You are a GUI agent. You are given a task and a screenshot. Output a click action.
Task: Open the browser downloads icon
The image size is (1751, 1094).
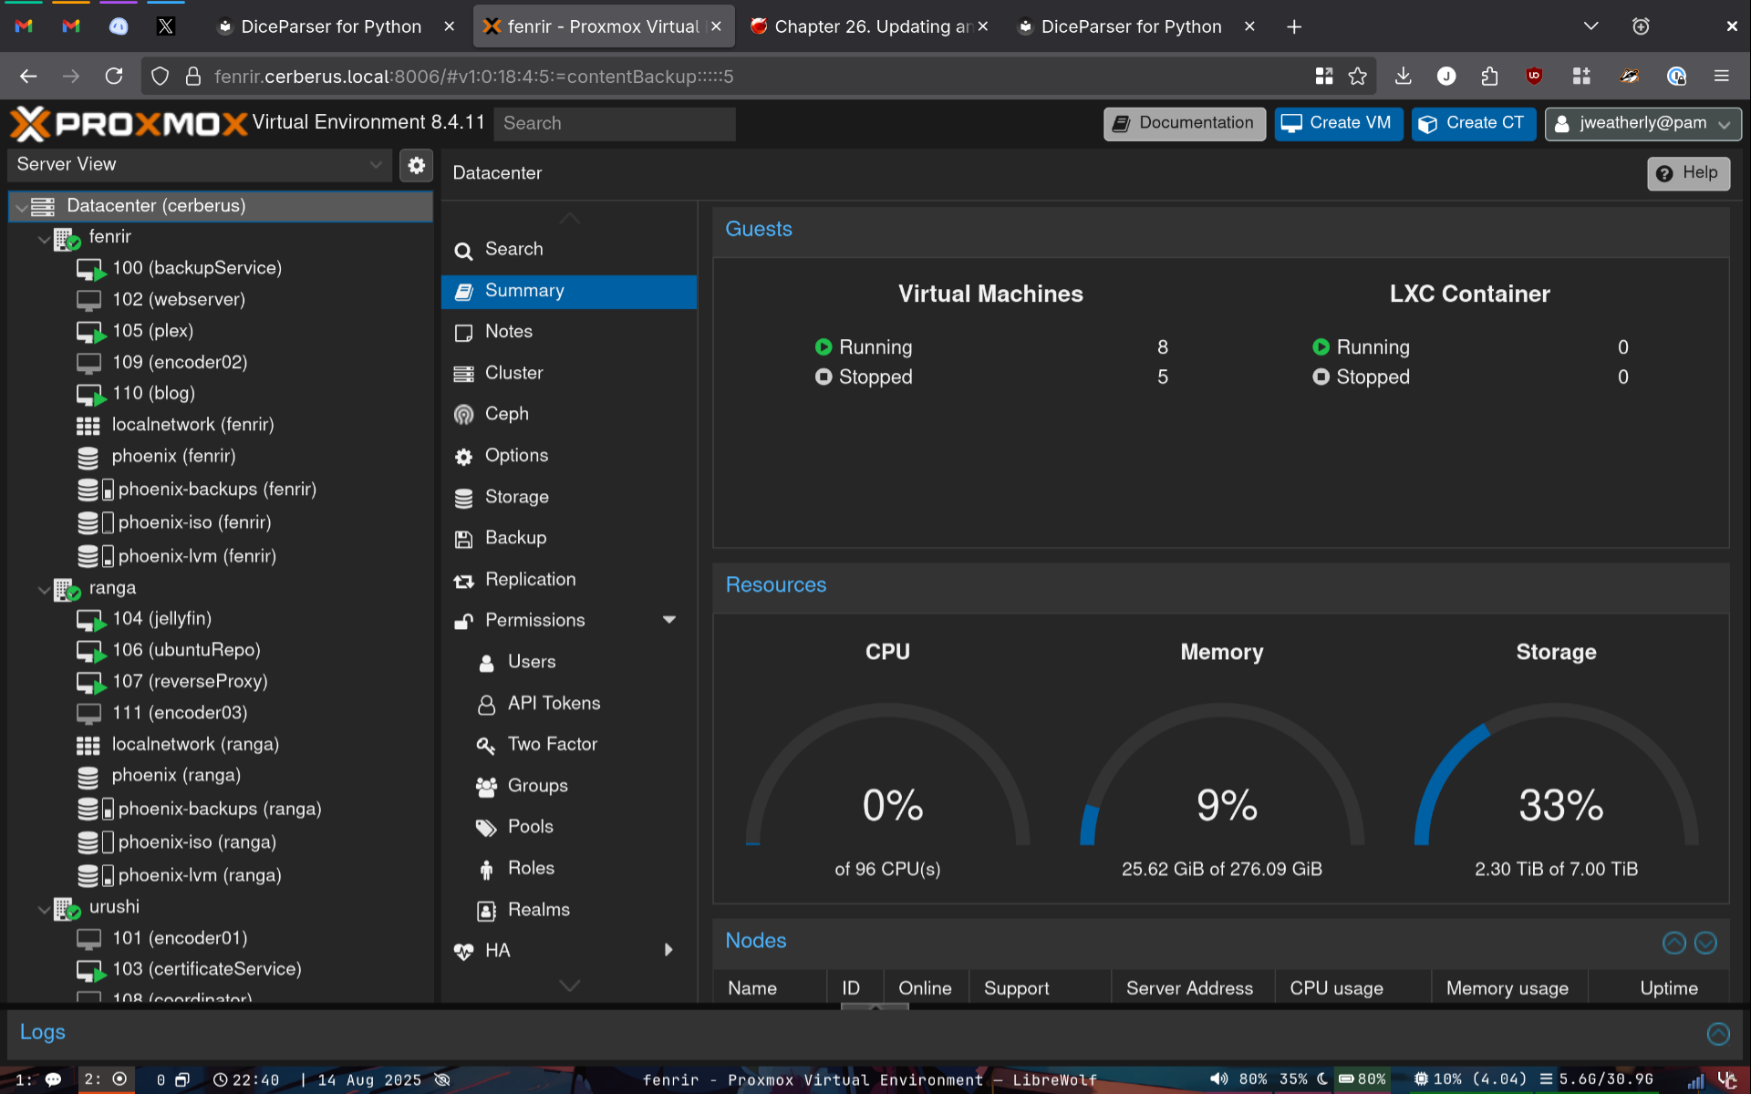coord(1403,77)
